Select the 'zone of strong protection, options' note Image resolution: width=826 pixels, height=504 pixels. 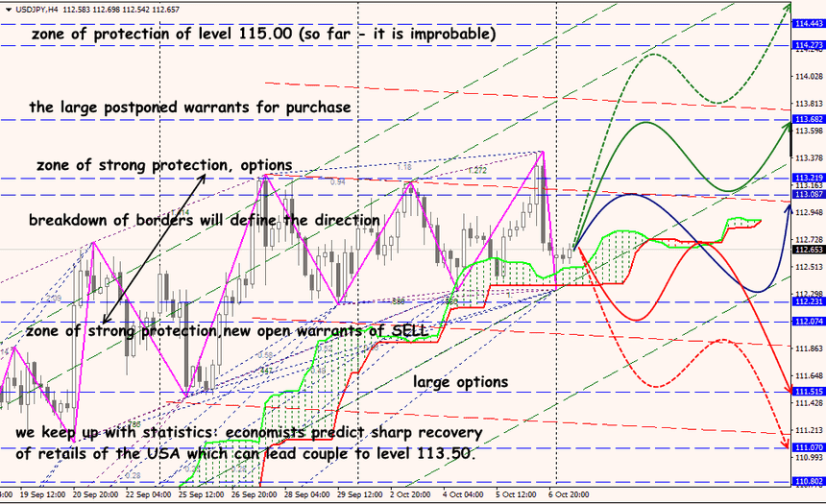164,165
